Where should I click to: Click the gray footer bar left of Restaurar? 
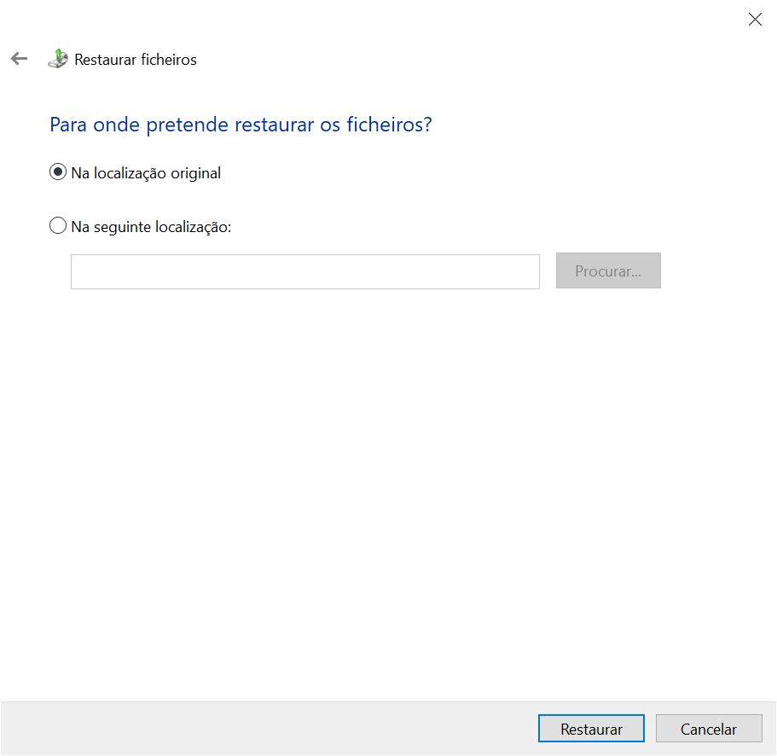pyautogui.click(x=256, y=729)
